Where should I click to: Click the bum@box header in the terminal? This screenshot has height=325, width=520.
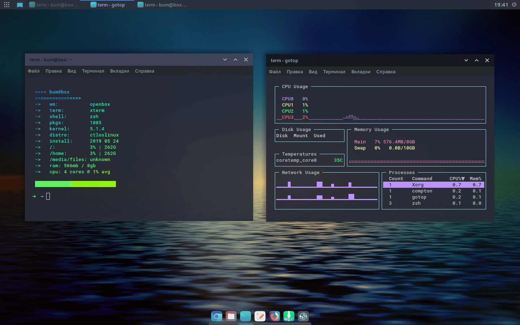tap(60, 92)
